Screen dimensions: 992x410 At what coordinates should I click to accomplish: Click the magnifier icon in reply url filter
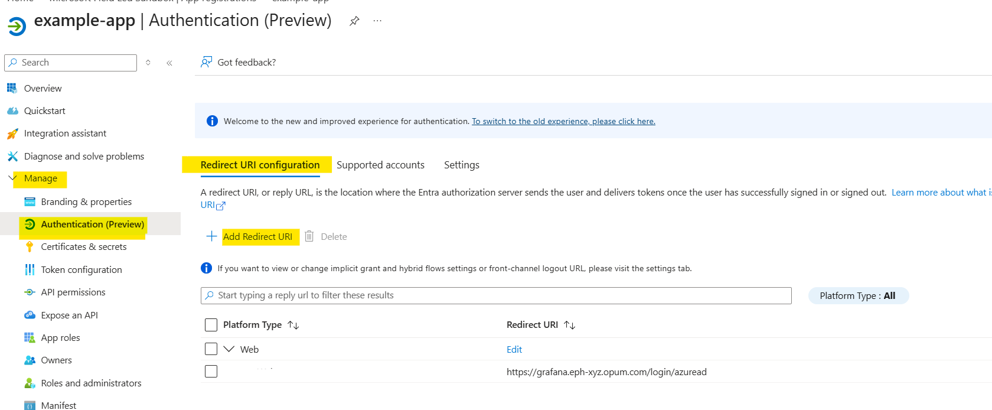pyautogui.click(x=209, y=295)
